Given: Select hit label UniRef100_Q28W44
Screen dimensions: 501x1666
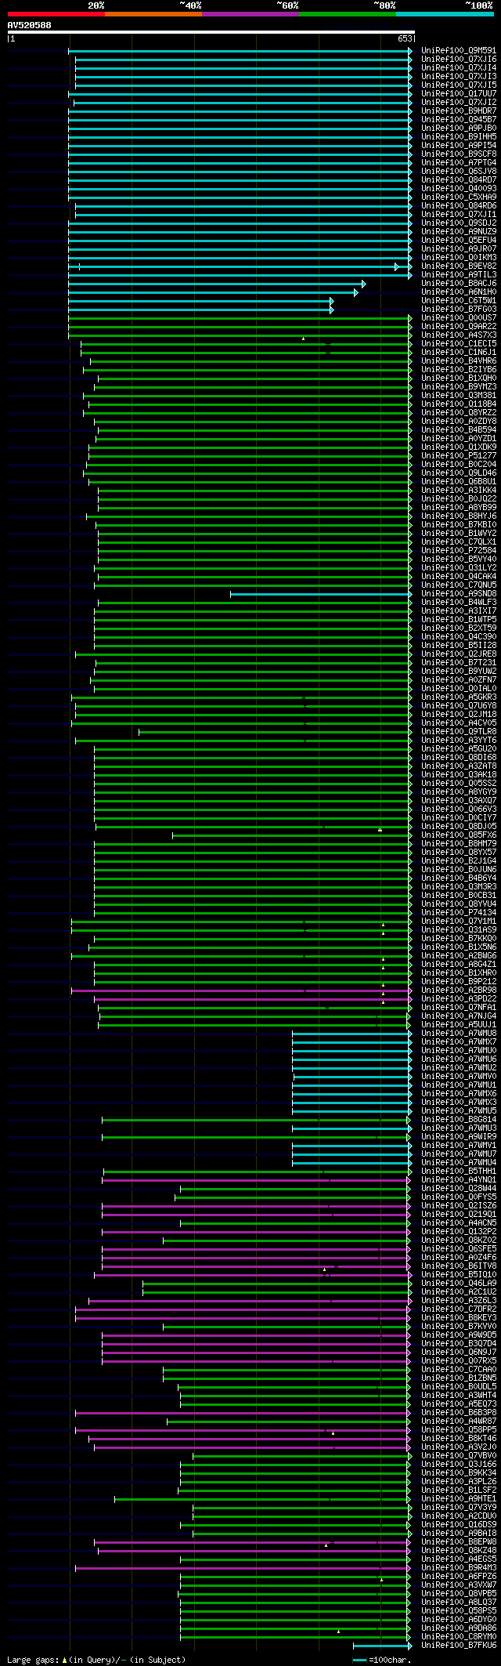Looking at the screenshot, I should click(459, 1189).
